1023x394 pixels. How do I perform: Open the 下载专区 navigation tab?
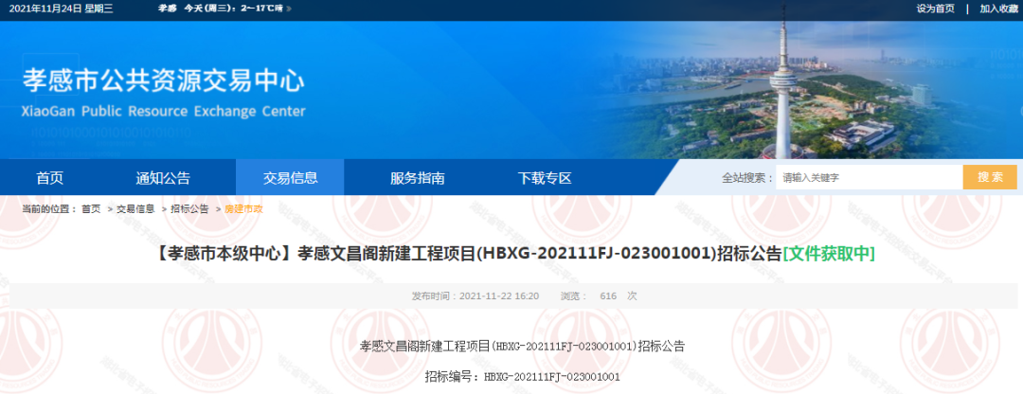545,178
